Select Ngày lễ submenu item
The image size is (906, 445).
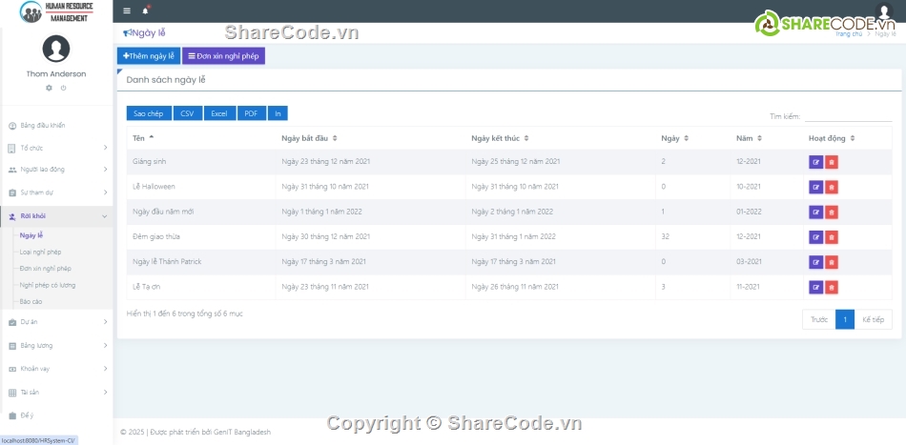click(x=31, y=235)
